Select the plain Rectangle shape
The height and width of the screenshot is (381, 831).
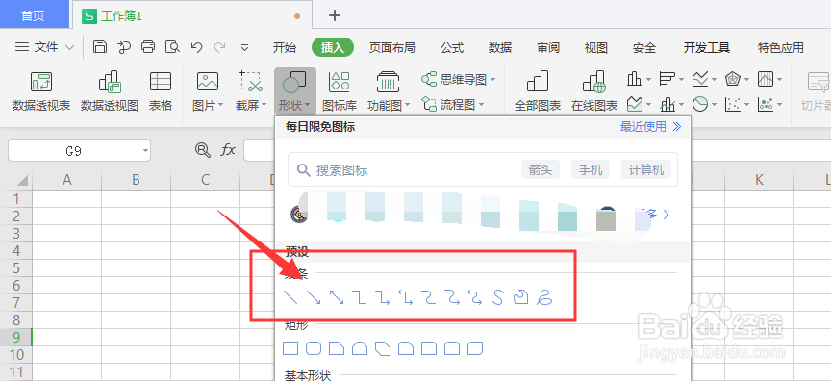coord(291,348)
